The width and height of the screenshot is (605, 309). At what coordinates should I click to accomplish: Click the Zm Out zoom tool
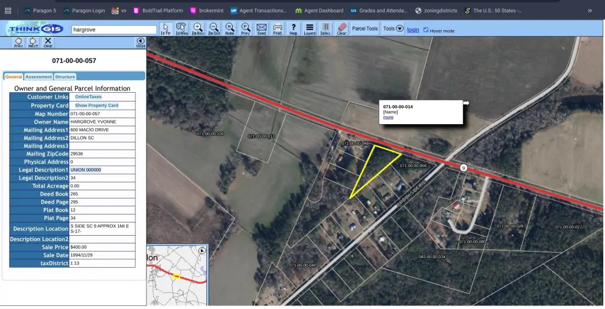[x=214, y=29]
